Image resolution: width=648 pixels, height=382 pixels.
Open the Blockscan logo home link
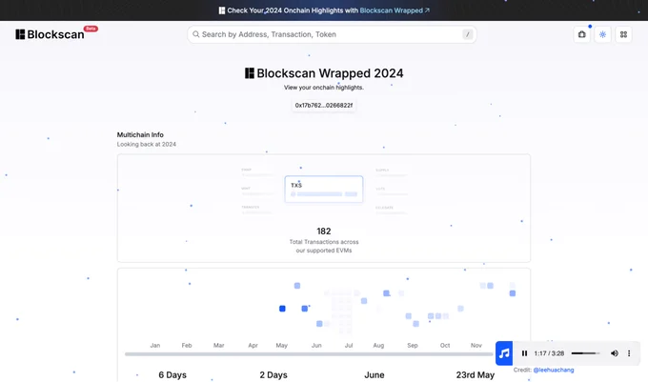coord(50,34)
